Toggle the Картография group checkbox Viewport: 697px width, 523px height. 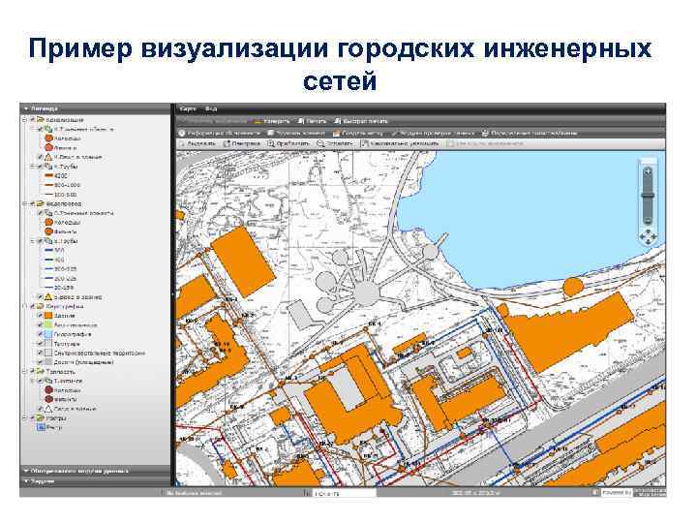coord(33,306)
